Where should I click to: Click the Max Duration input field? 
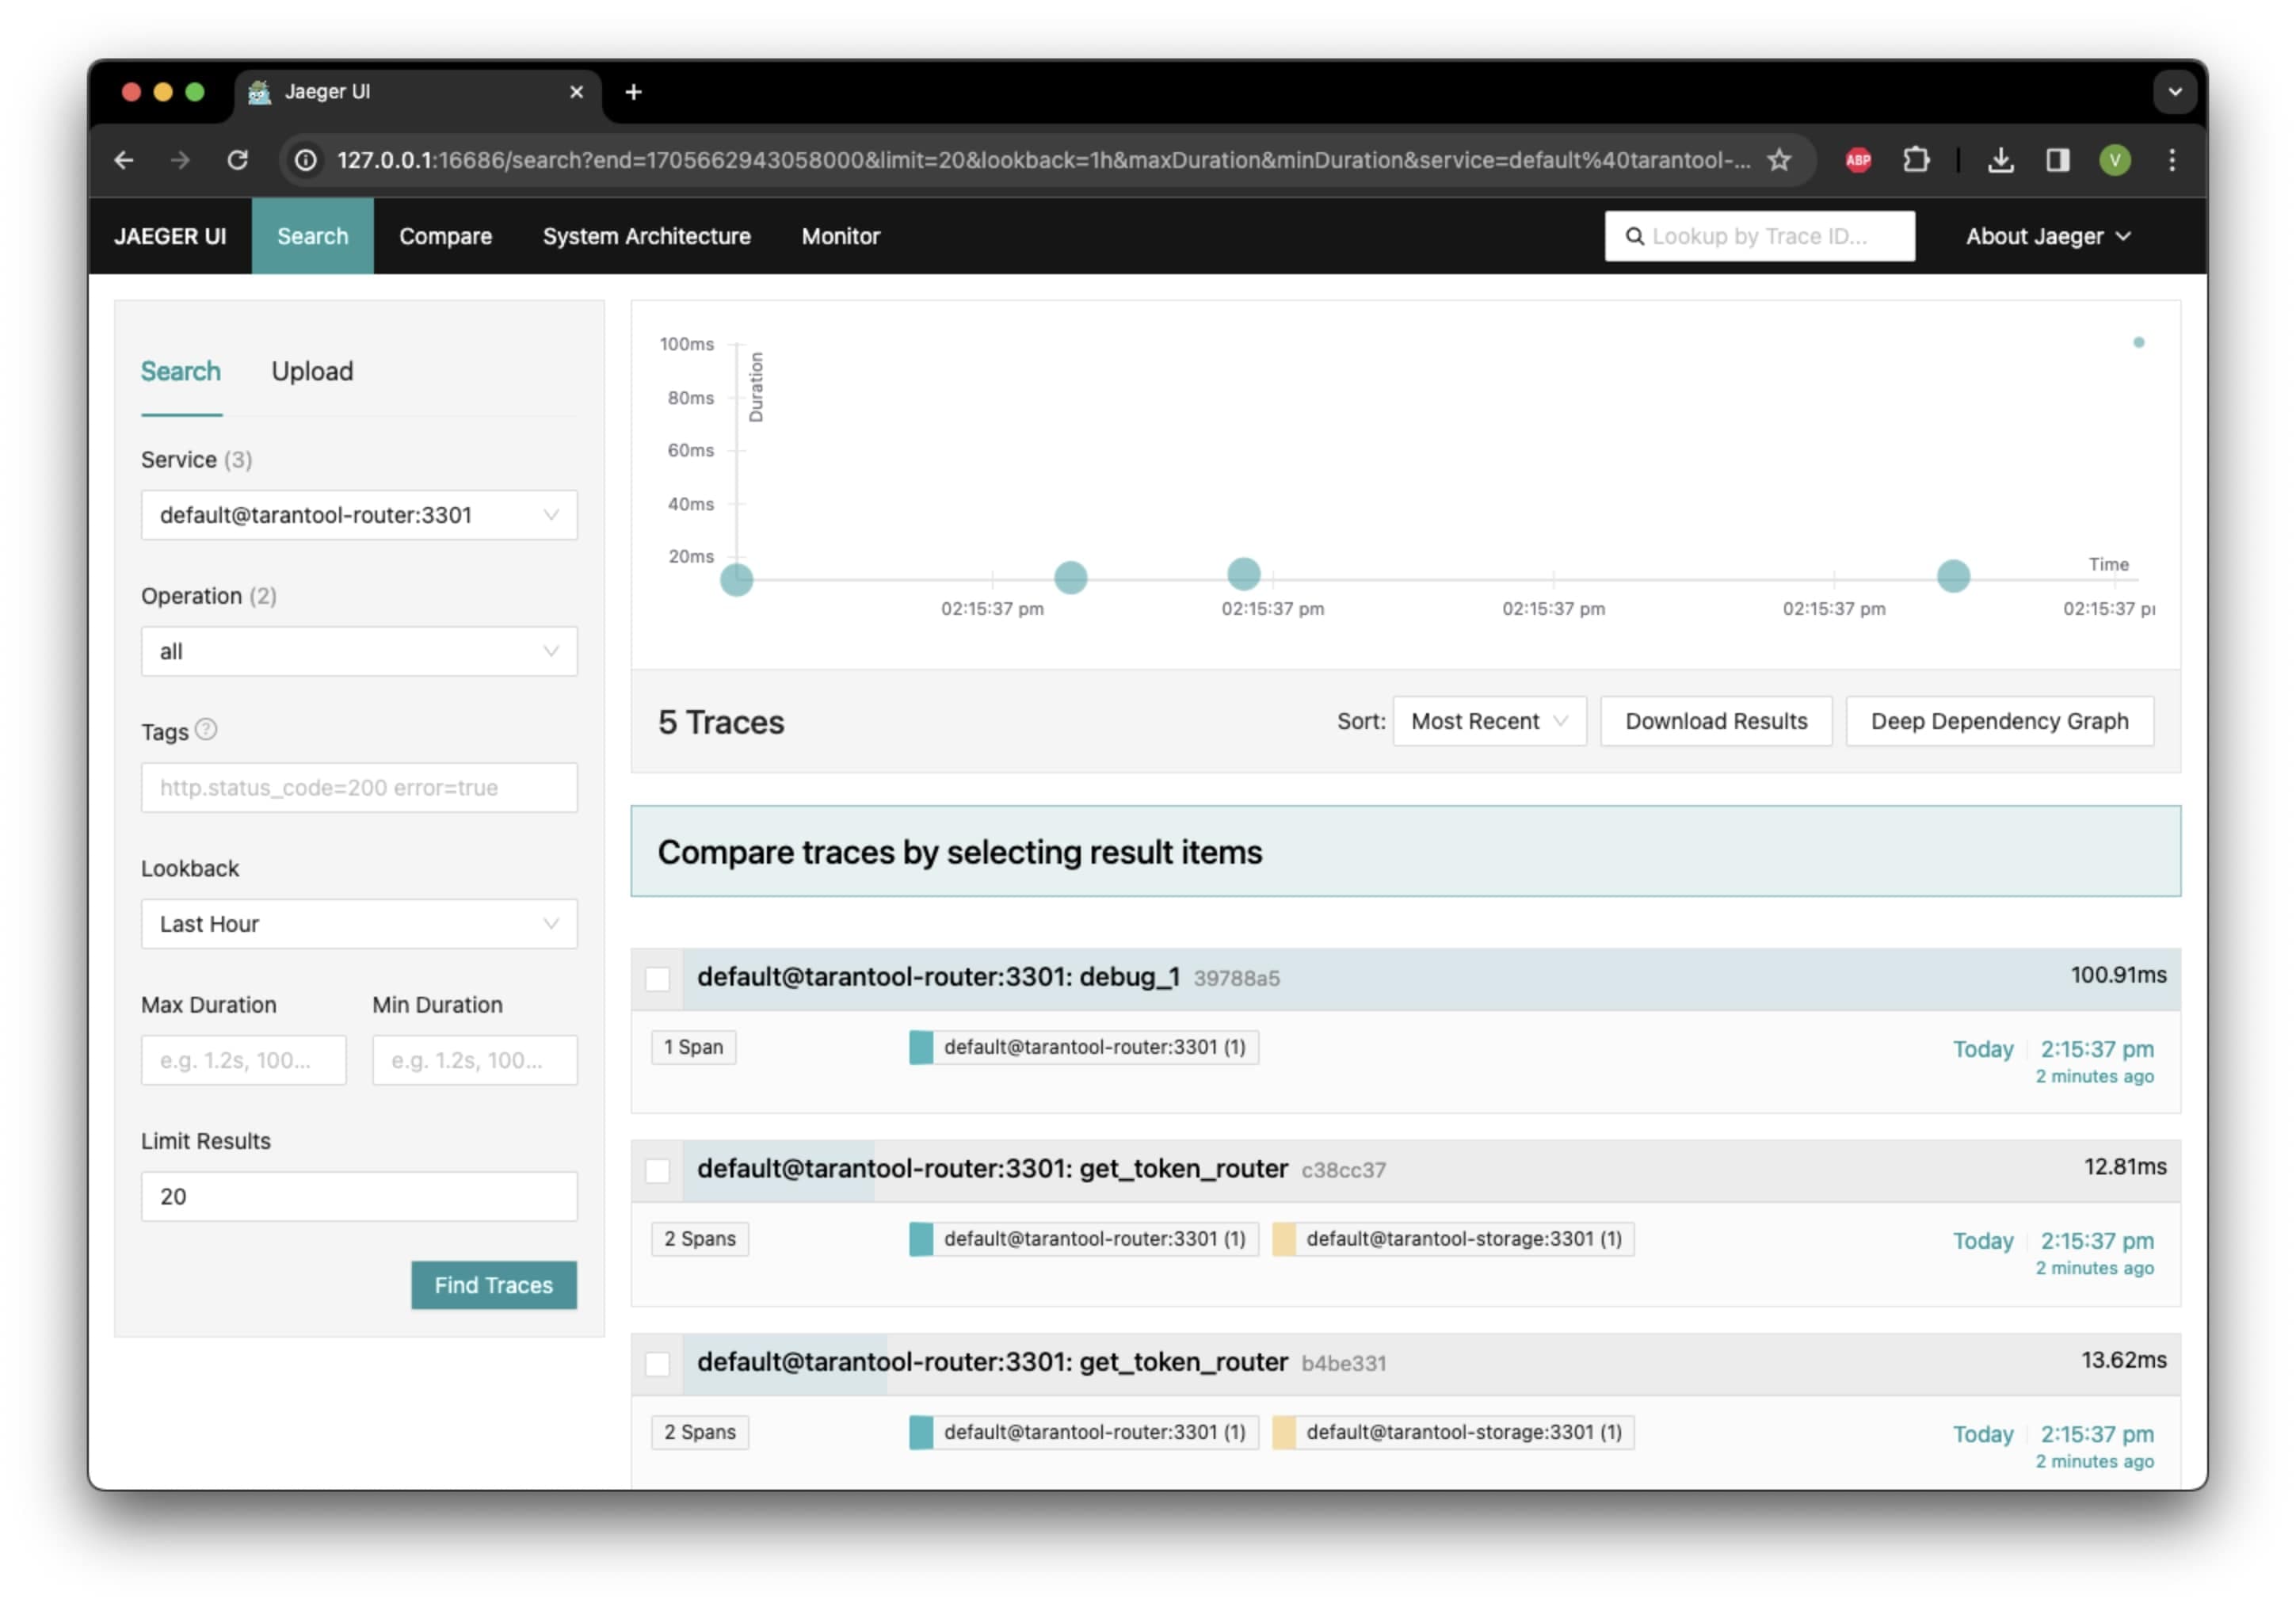tap(244, 1060)
